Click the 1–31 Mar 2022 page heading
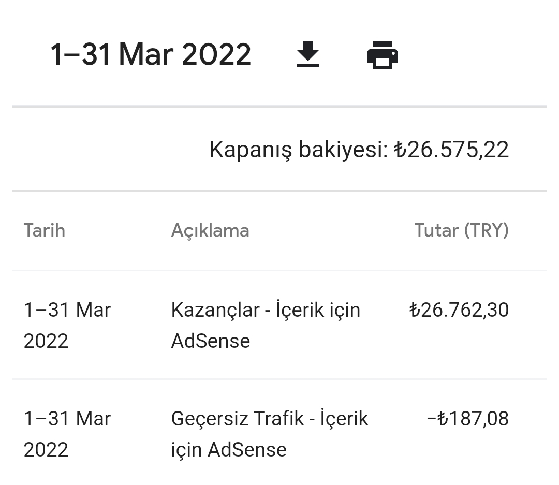559x485 pixels. (x=151, y=54)
